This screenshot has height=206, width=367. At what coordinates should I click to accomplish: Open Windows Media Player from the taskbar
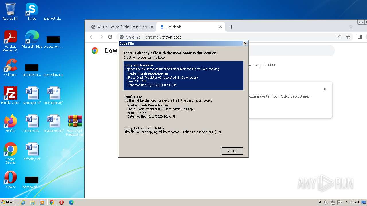pos(42,202)
